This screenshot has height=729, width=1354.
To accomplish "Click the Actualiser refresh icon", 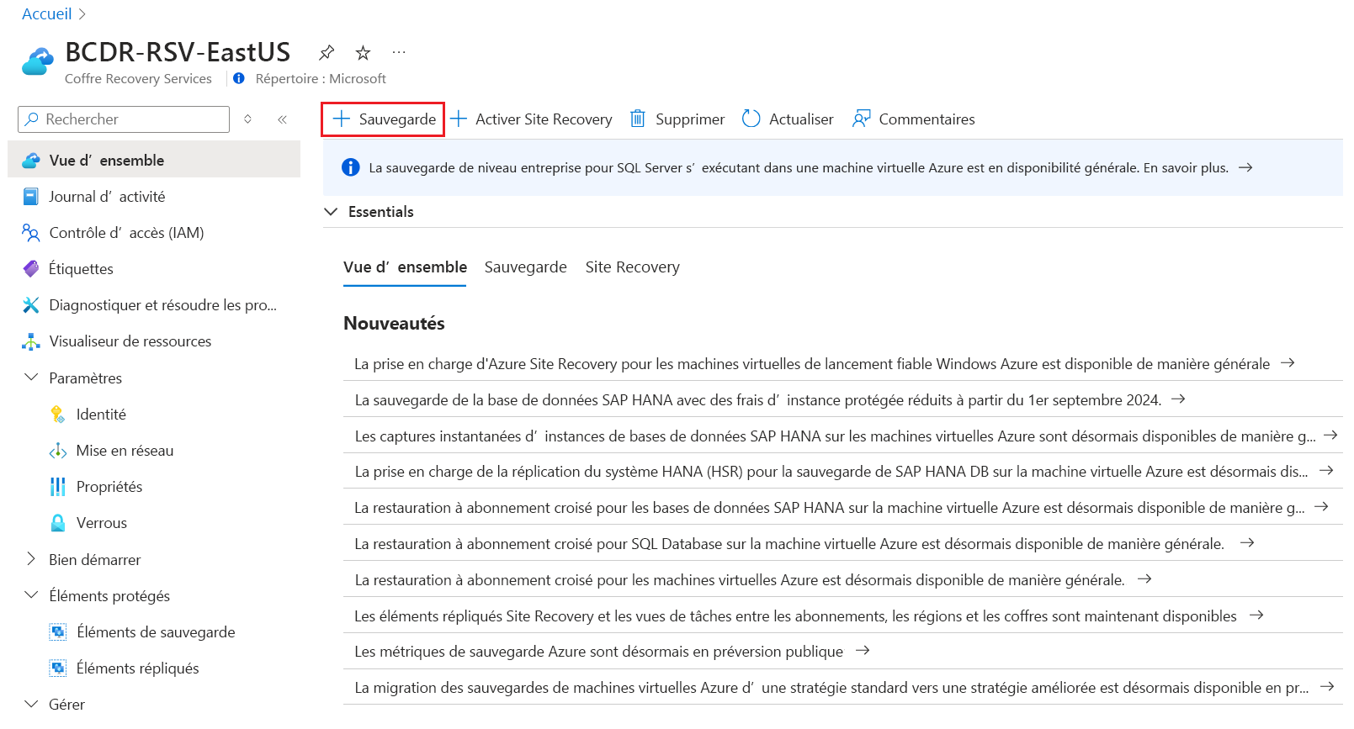I will pyautogui.click(x=751, y=119).
